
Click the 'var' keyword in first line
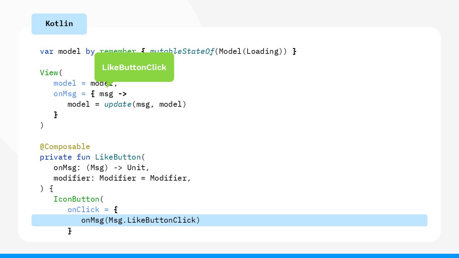pos(47,51)
